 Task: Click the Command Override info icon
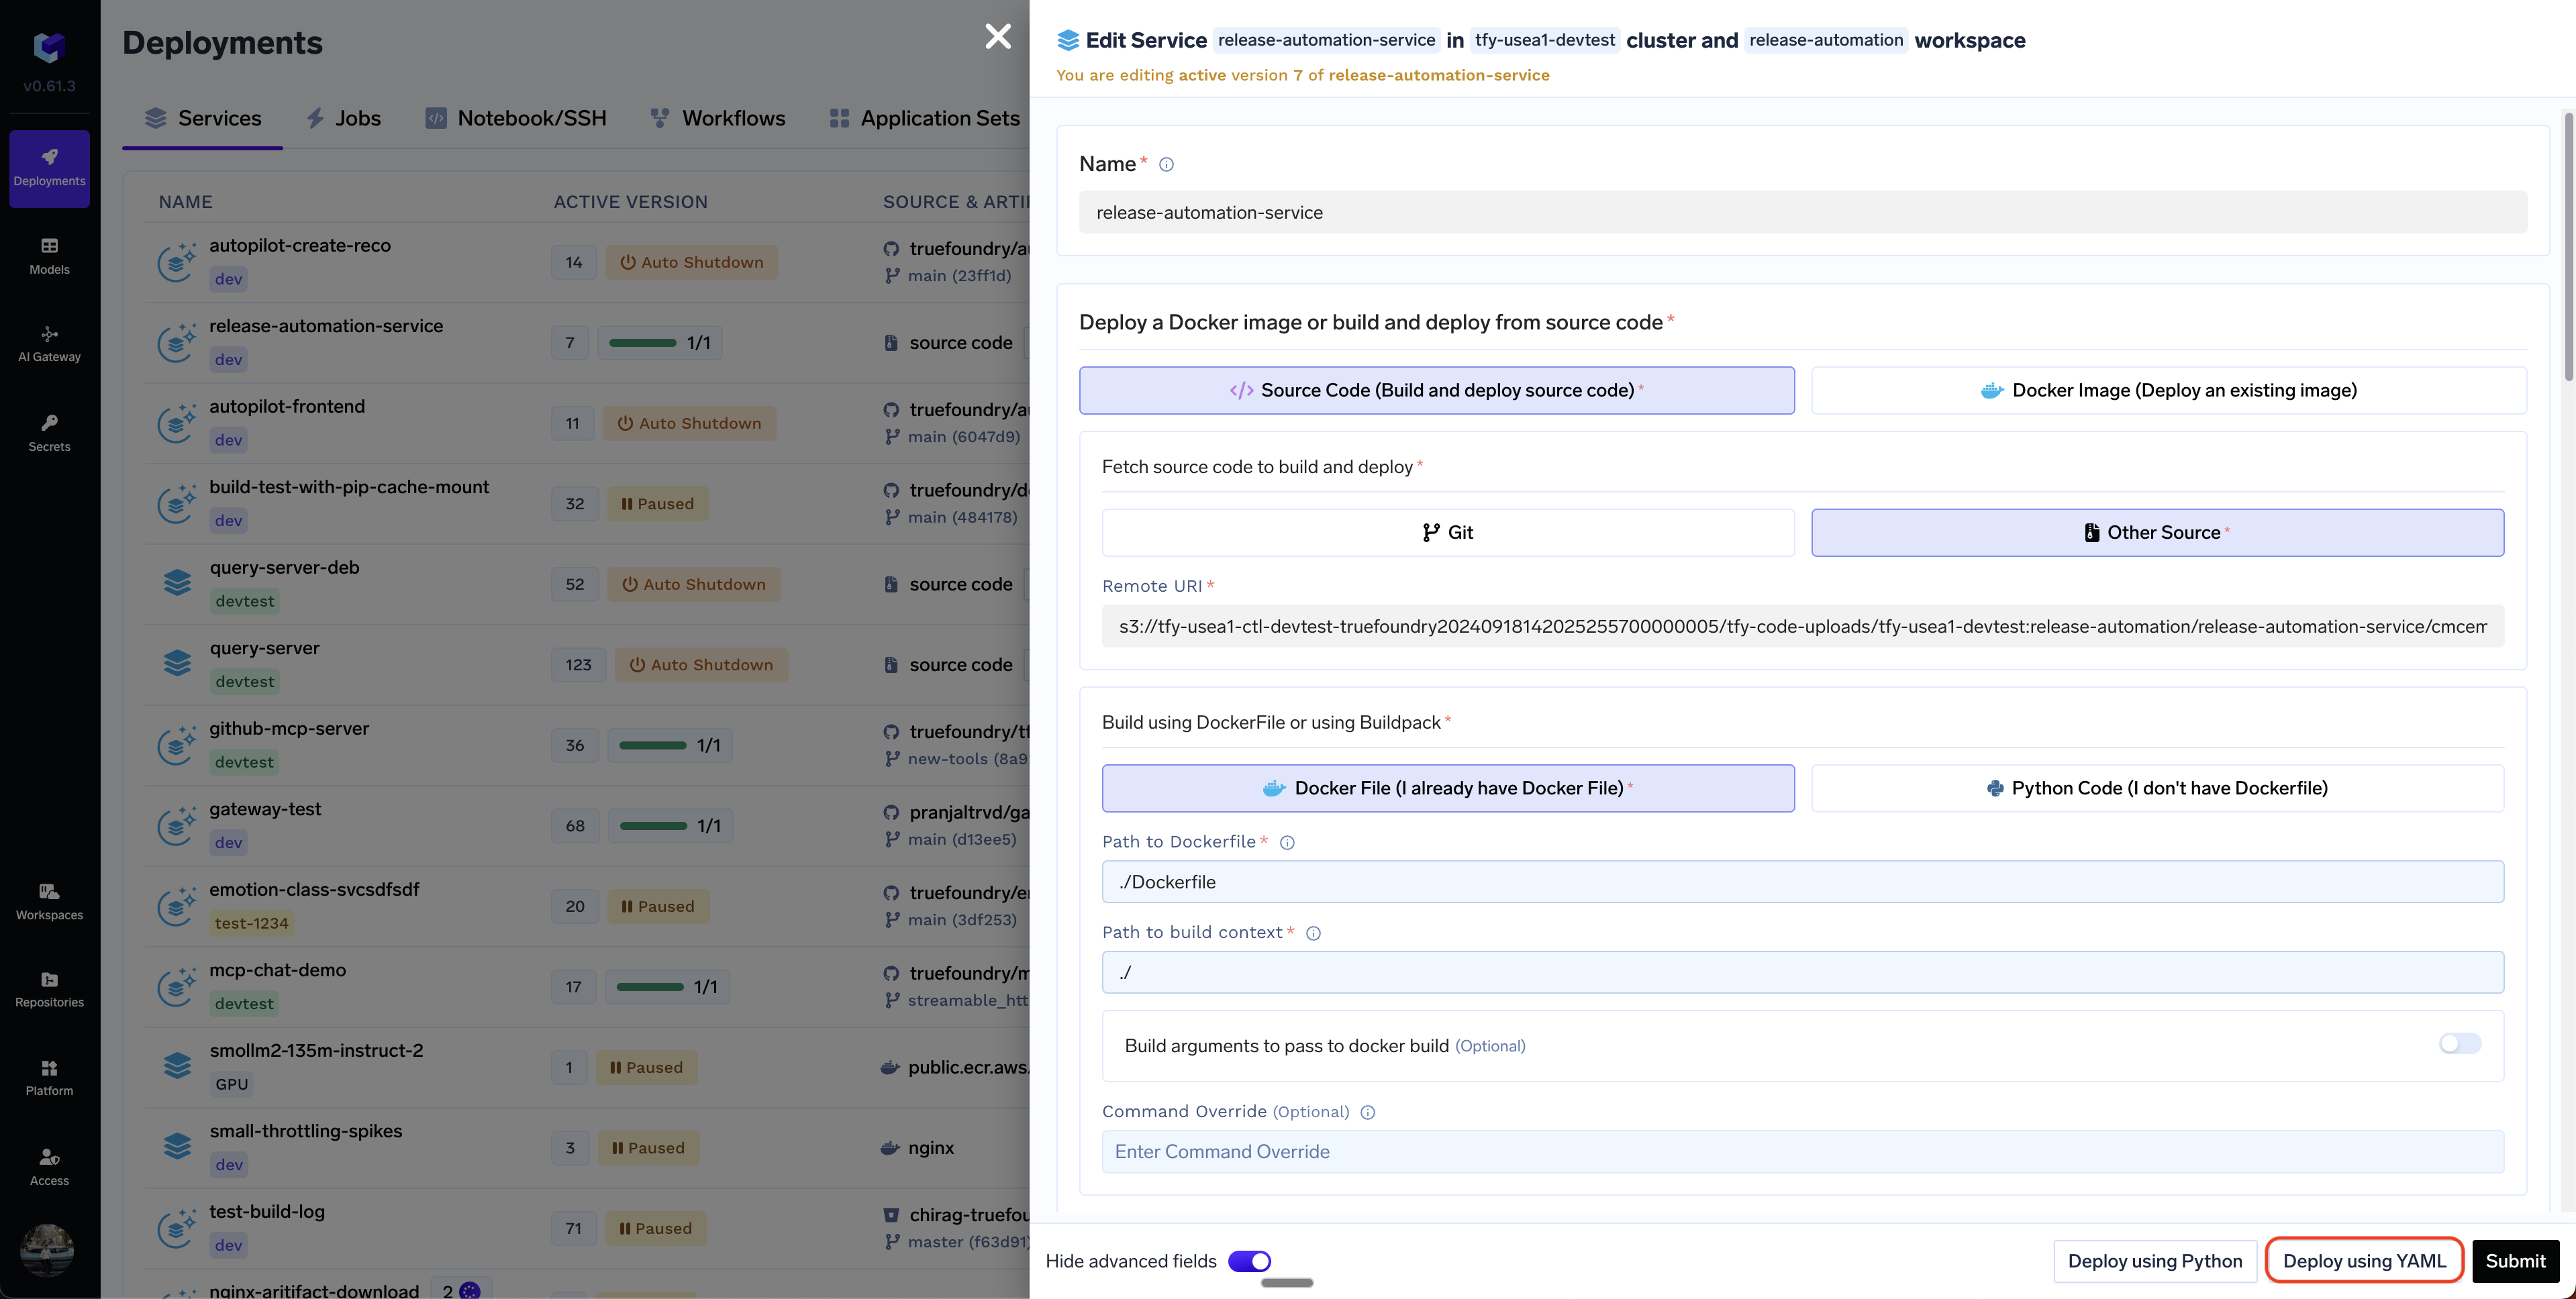[1368, 1113]
